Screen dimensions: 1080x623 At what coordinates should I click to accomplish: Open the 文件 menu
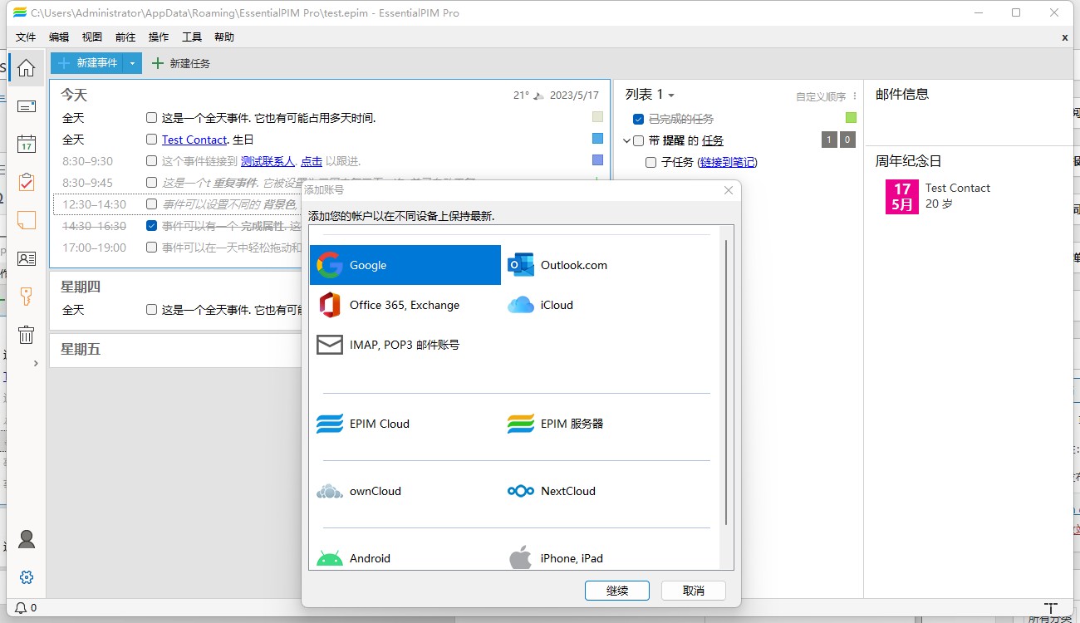(x=26, y=37)
